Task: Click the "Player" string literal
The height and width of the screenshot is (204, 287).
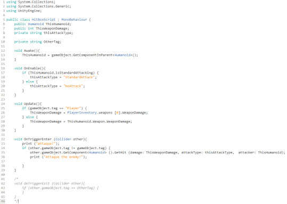Action: tap(73, 108)
